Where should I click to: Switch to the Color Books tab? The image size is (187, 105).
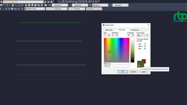coord(135,30)
